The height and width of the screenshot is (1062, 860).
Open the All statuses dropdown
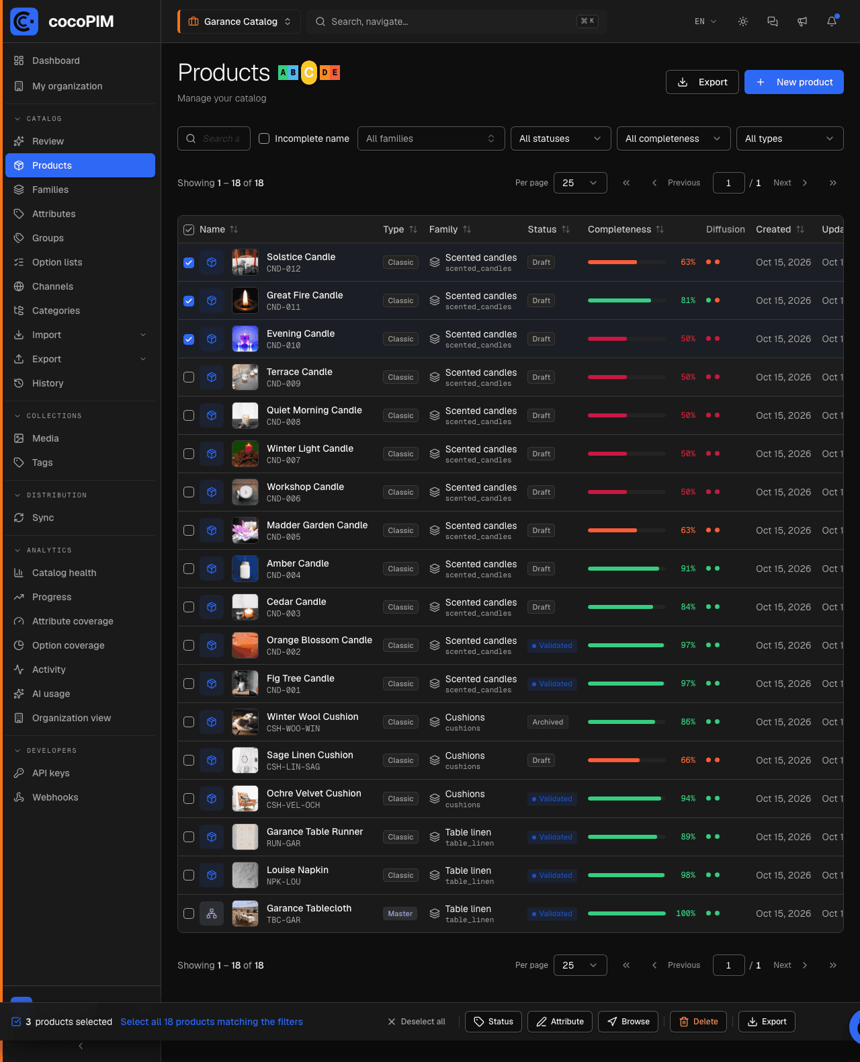click(561, 138)
